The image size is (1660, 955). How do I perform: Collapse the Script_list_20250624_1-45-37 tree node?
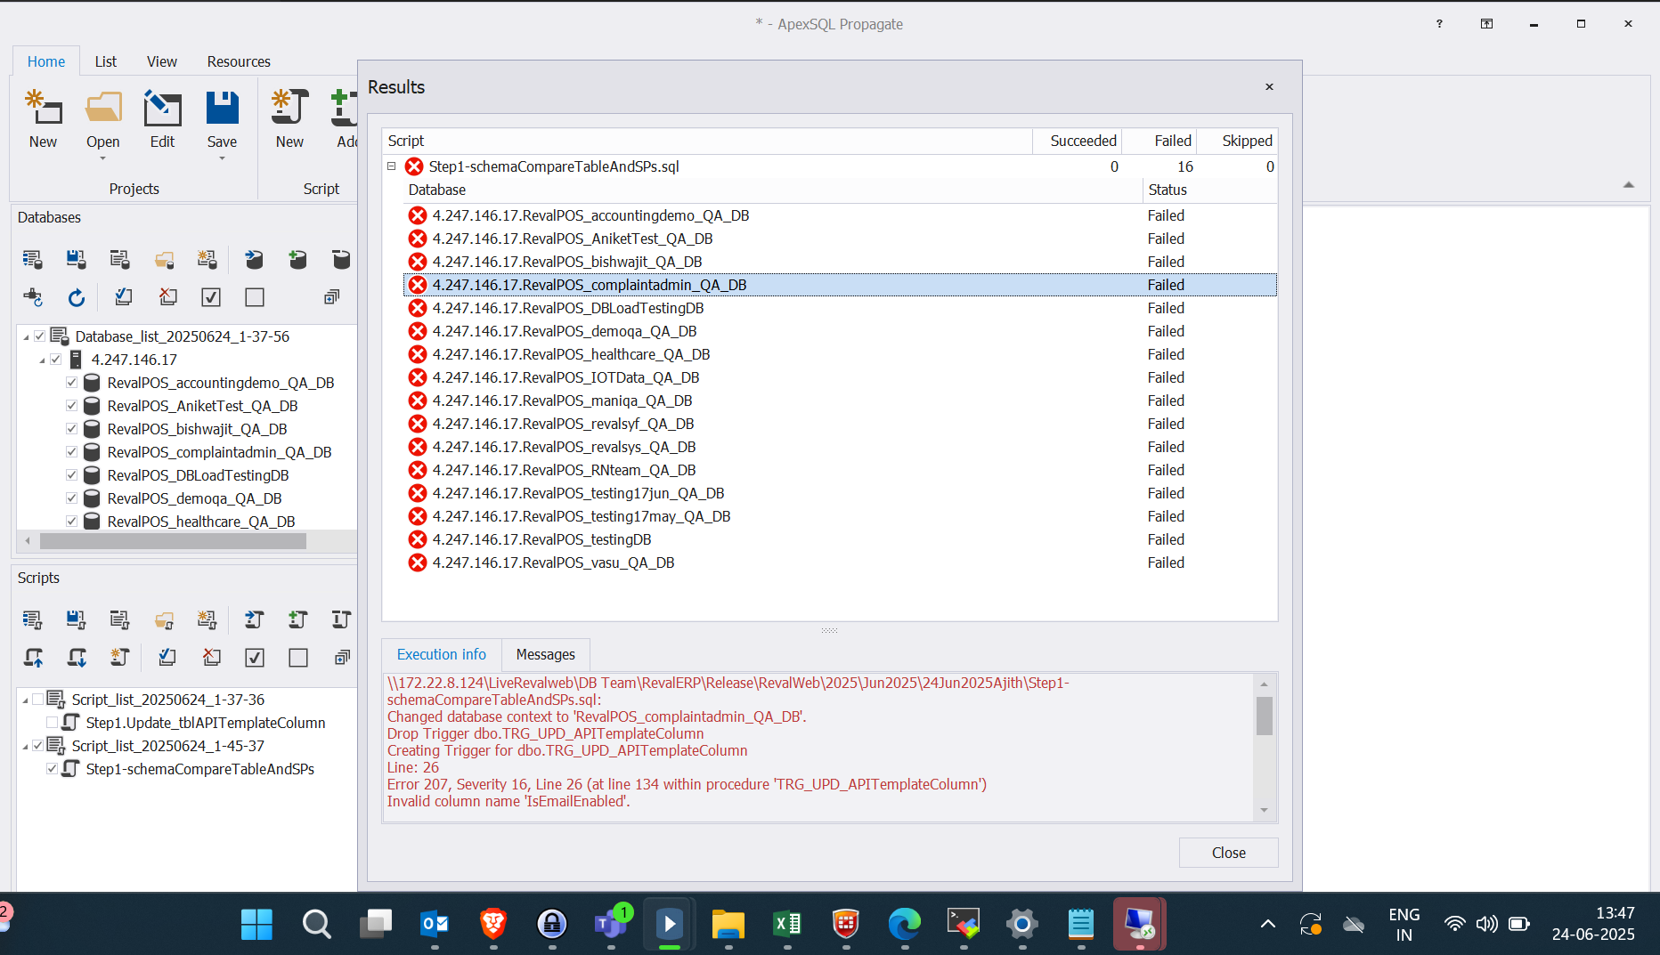click(x=25, y=746)
